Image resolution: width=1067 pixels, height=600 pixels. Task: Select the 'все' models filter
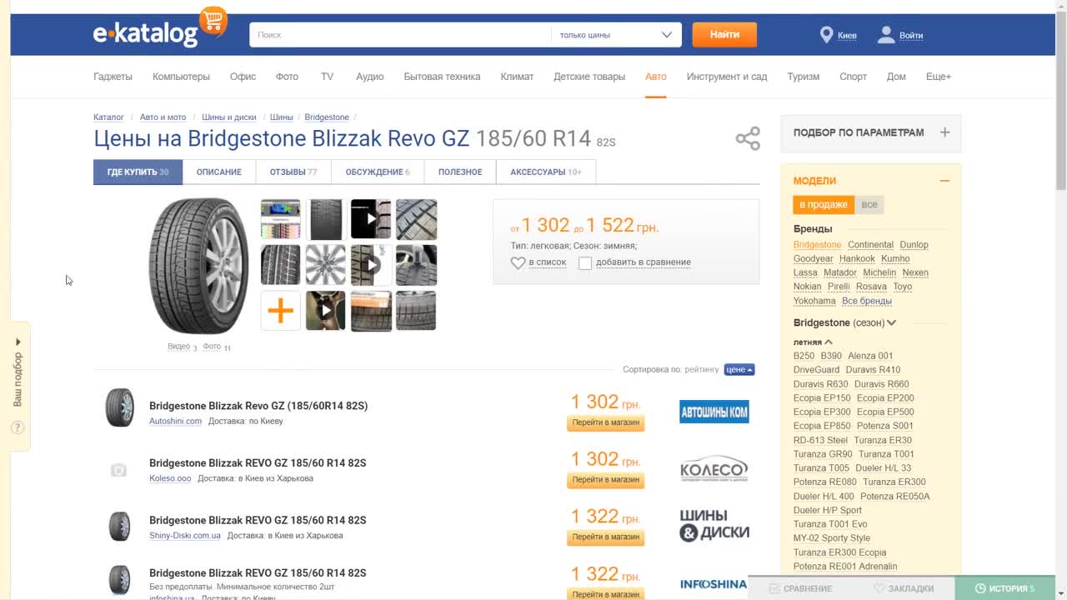click(x=869, y=204)
